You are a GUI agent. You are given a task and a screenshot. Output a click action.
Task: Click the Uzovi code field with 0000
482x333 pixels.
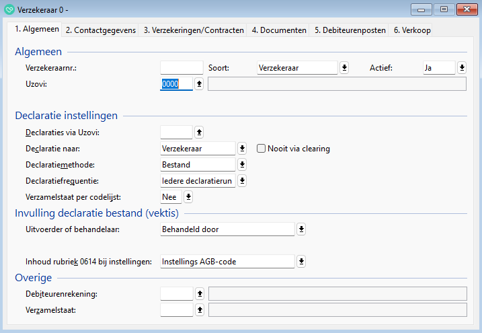click(x=176, y=83)
